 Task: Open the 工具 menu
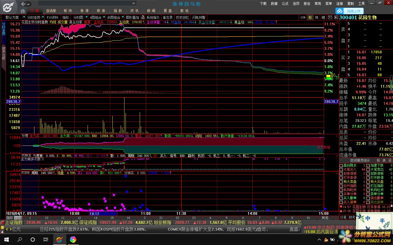[361, 4]
